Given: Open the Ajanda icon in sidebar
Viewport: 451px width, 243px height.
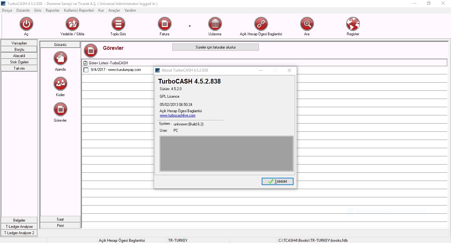Looking at the screenshot, I should pos(60,58).
